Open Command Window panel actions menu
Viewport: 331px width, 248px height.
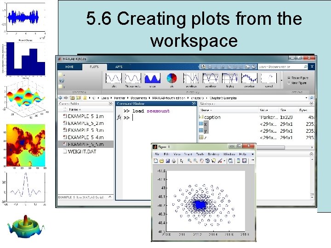[x=194, y=103]
